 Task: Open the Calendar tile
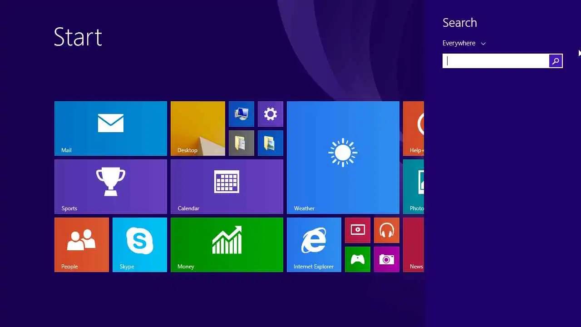227,187
